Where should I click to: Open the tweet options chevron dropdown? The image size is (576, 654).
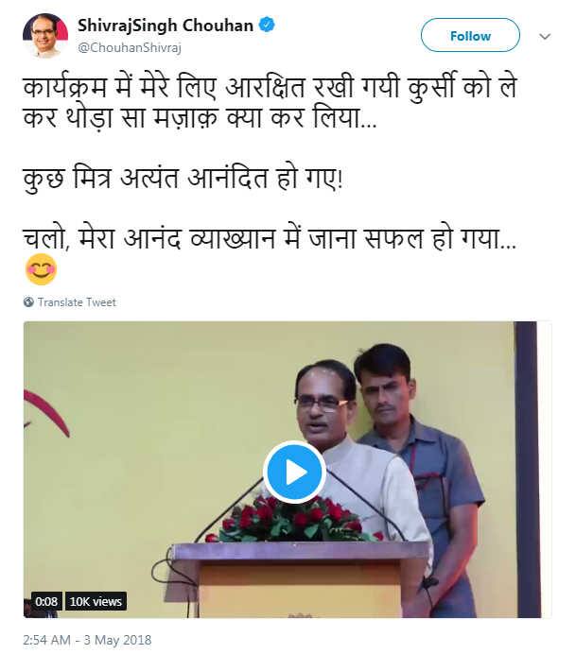pyautogui.click(x=544, y=37)
